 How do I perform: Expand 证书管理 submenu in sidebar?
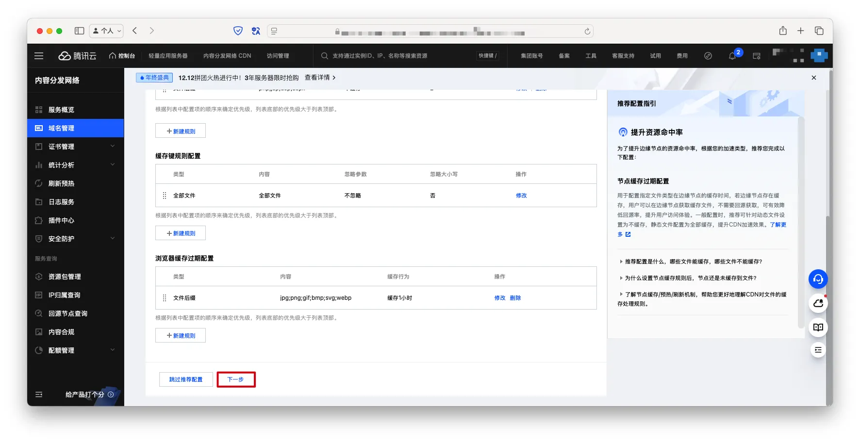point(75,147)
